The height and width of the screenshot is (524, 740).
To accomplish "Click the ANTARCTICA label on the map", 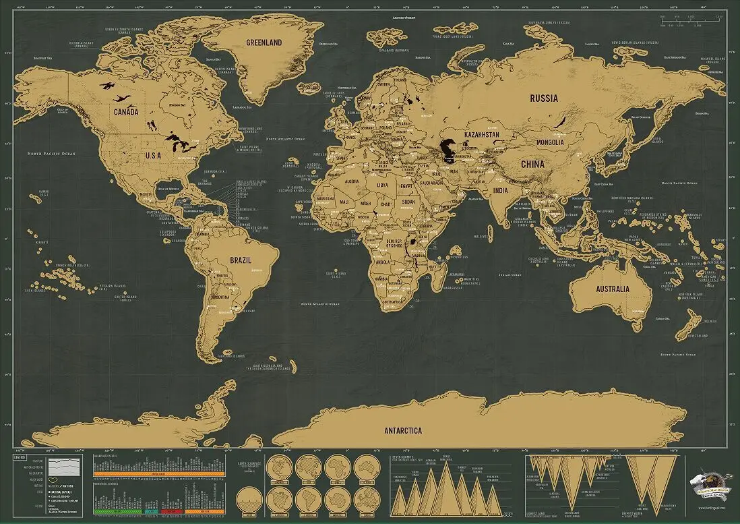I will point(403,430).
